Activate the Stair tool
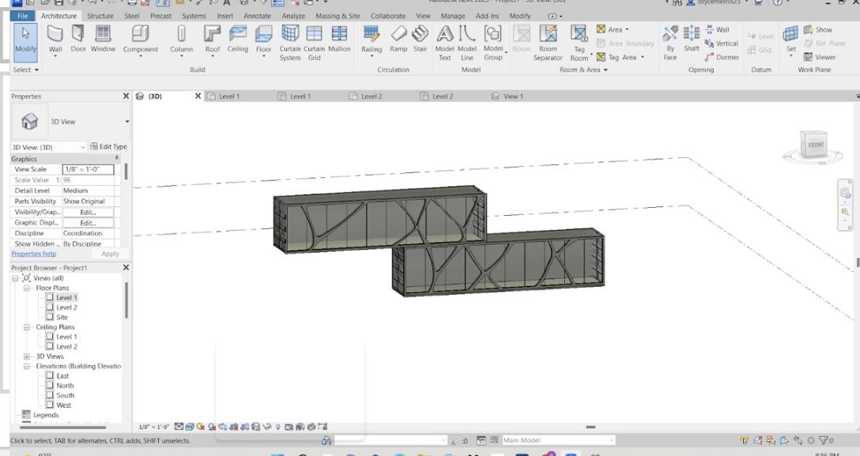Screen dimensions: 860x456 click(x=421, y=39)
